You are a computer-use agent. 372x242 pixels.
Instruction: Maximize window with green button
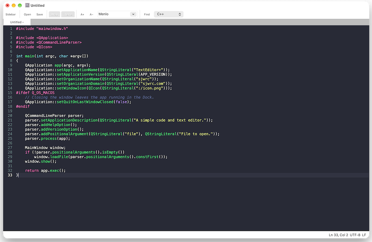(x=20, y=5)
